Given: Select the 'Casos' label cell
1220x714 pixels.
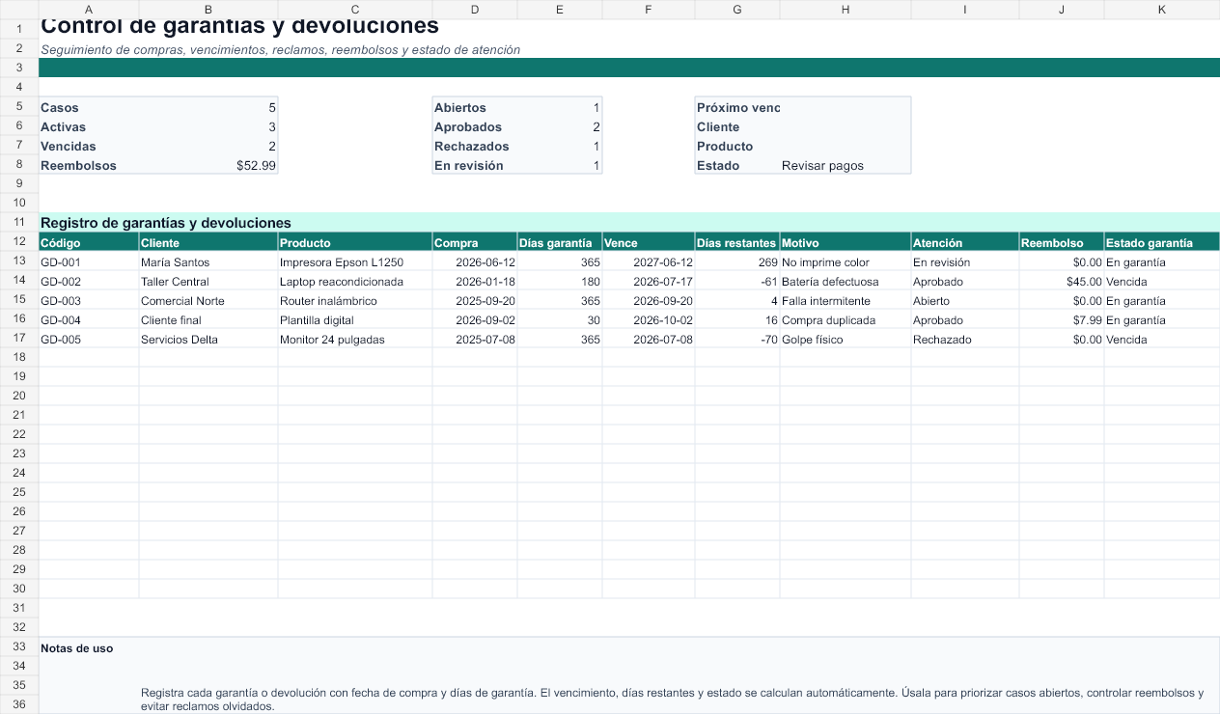Looking at the screenshot, I should click(89, 107).
